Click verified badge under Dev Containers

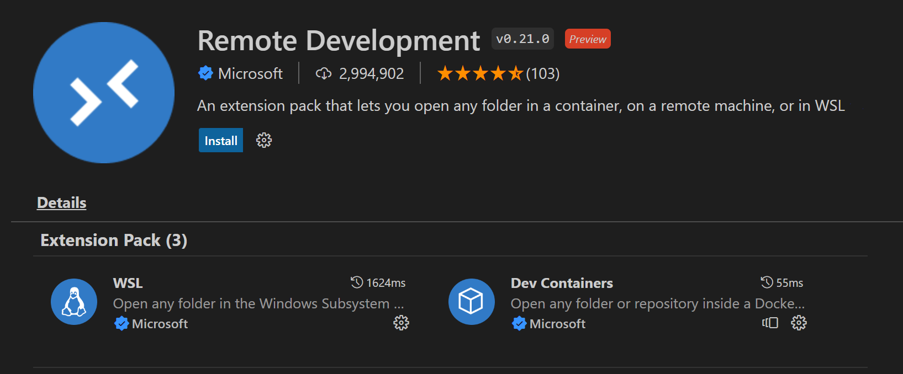pos(519,323)
